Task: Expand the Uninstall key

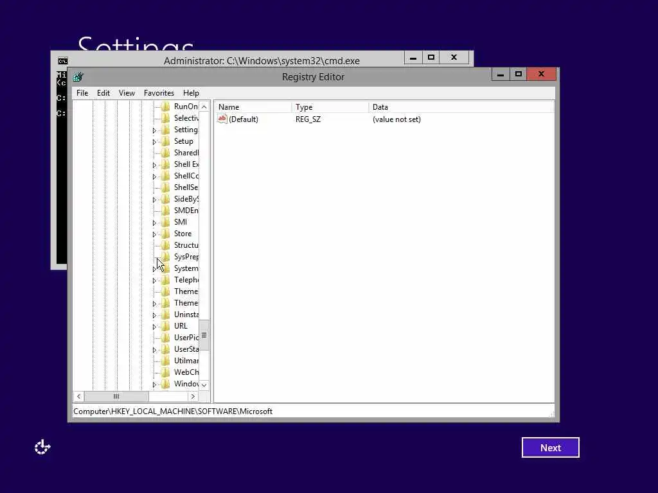Action: [x=154, y=315]
